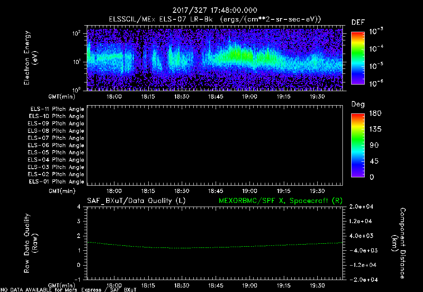Click the Electron Energy (eV) axis label
The height and width of the screenshot is (292, 423).
tap(31, 58)
